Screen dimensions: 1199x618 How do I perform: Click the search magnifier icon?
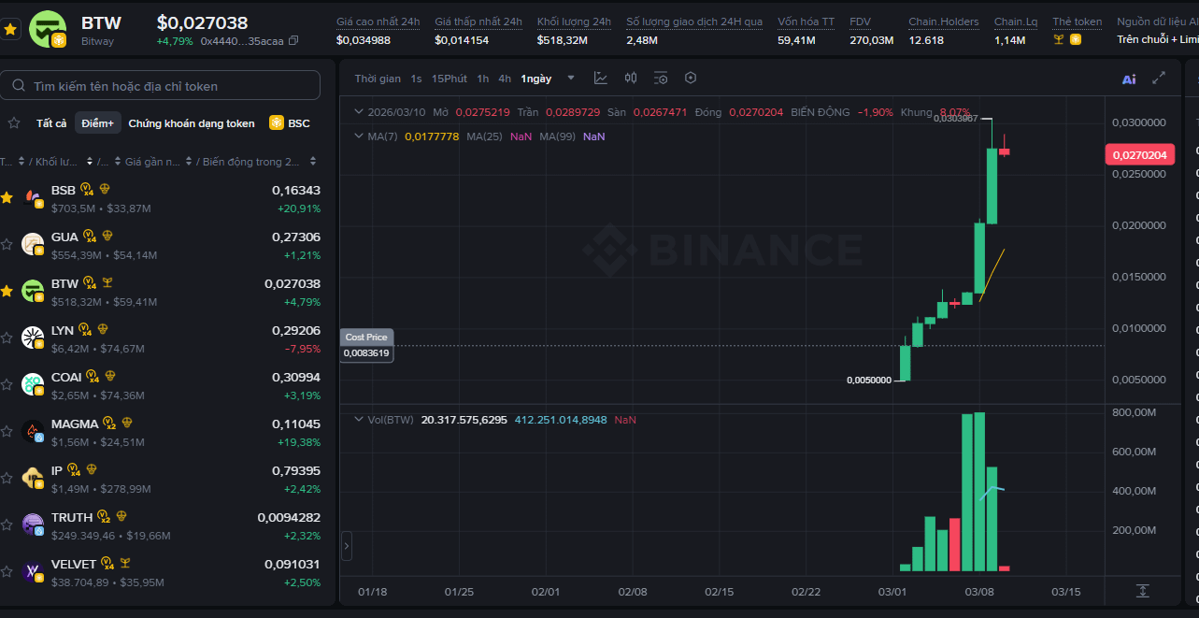pos(19,86)
